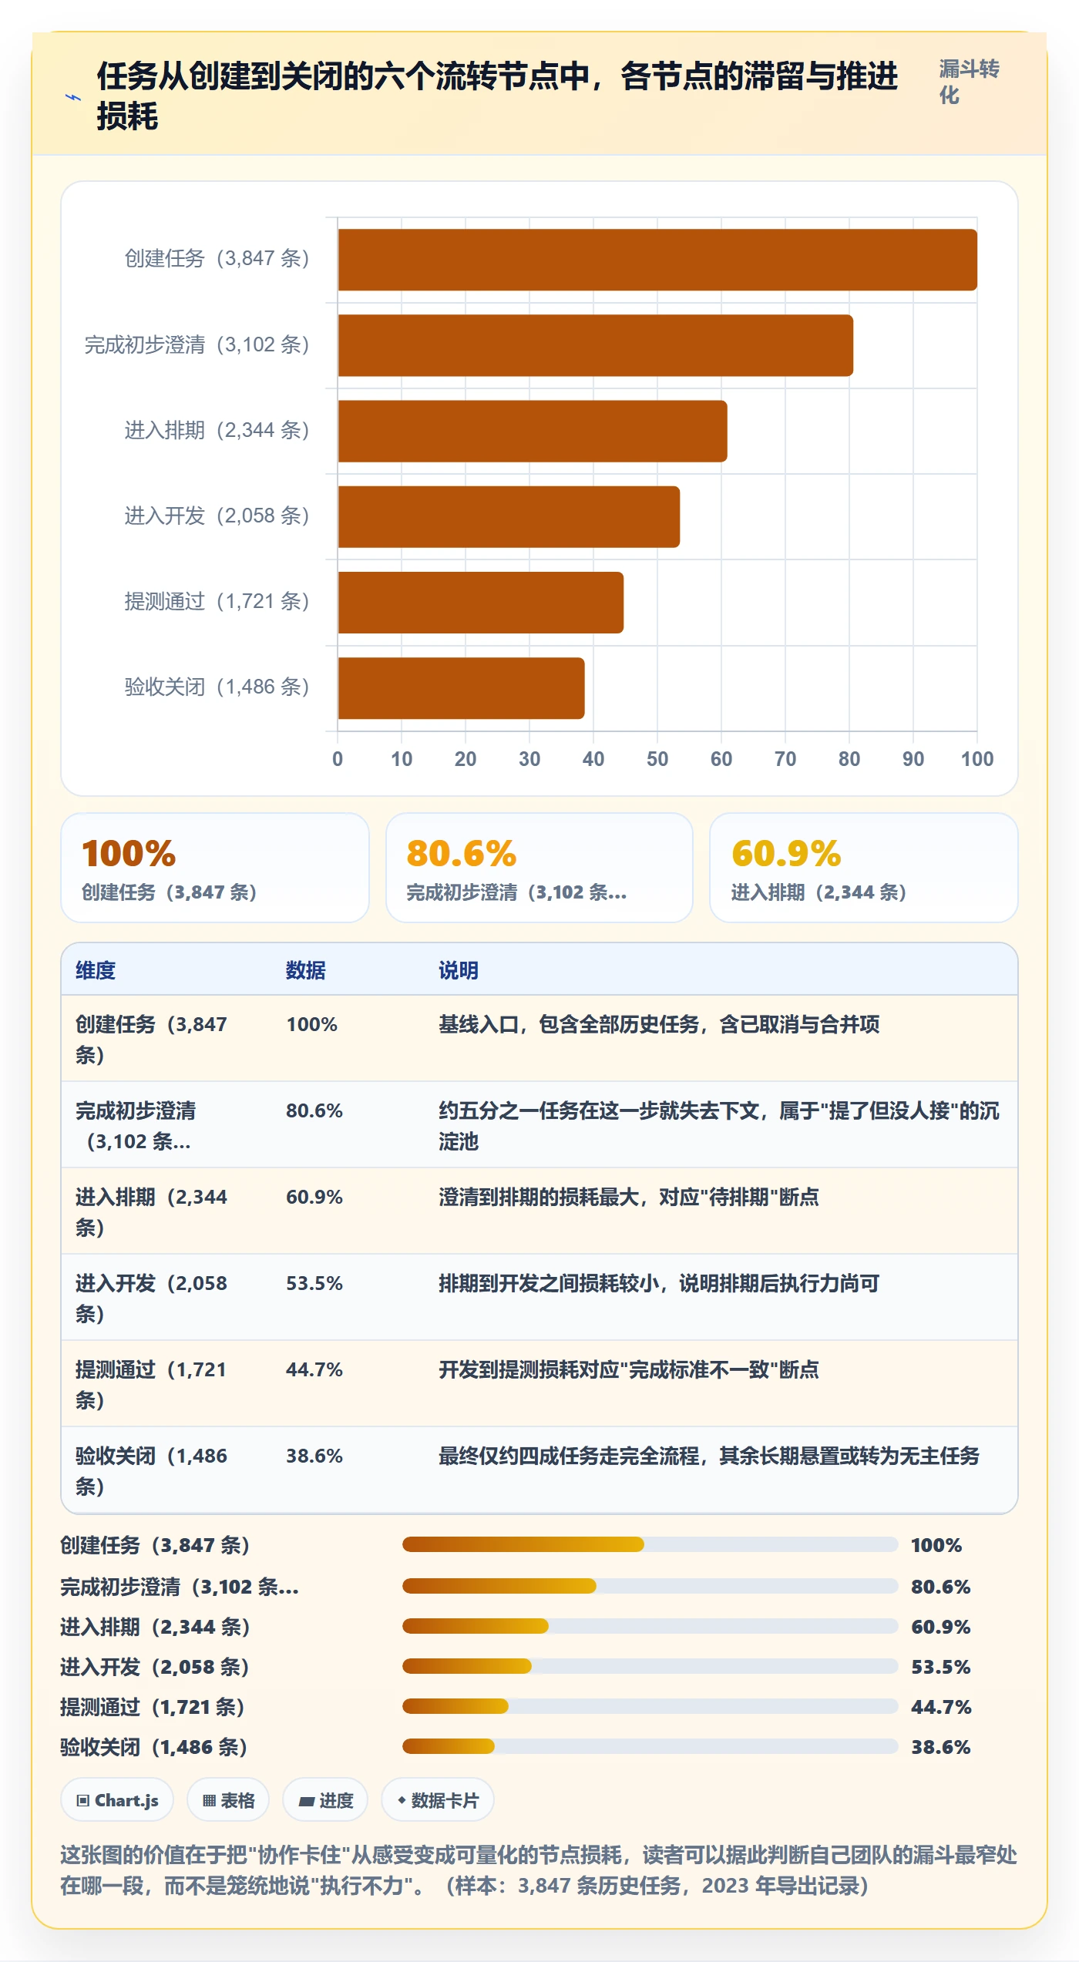This screenshot has height=1962, width=1079.
Task: Select the 数据卡片 tag
Action: 438,1800
